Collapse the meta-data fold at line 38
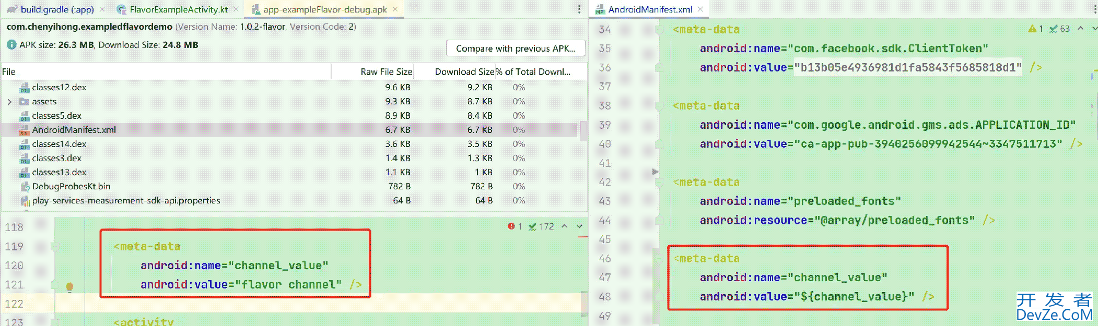Screen dimensions: 1098x326 659,106
